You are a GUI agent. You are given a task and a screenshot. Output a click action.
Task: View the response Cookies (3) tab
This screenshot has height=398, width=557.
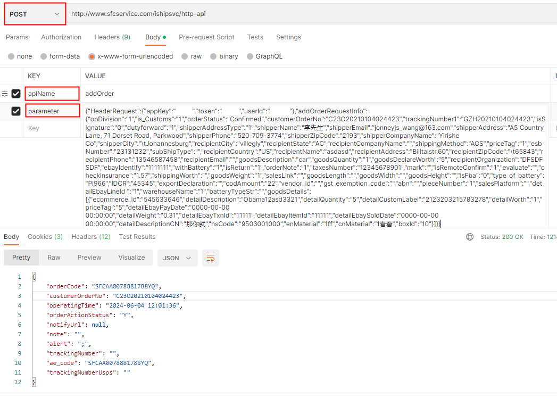pyautogui.click(x=45, y=237)
